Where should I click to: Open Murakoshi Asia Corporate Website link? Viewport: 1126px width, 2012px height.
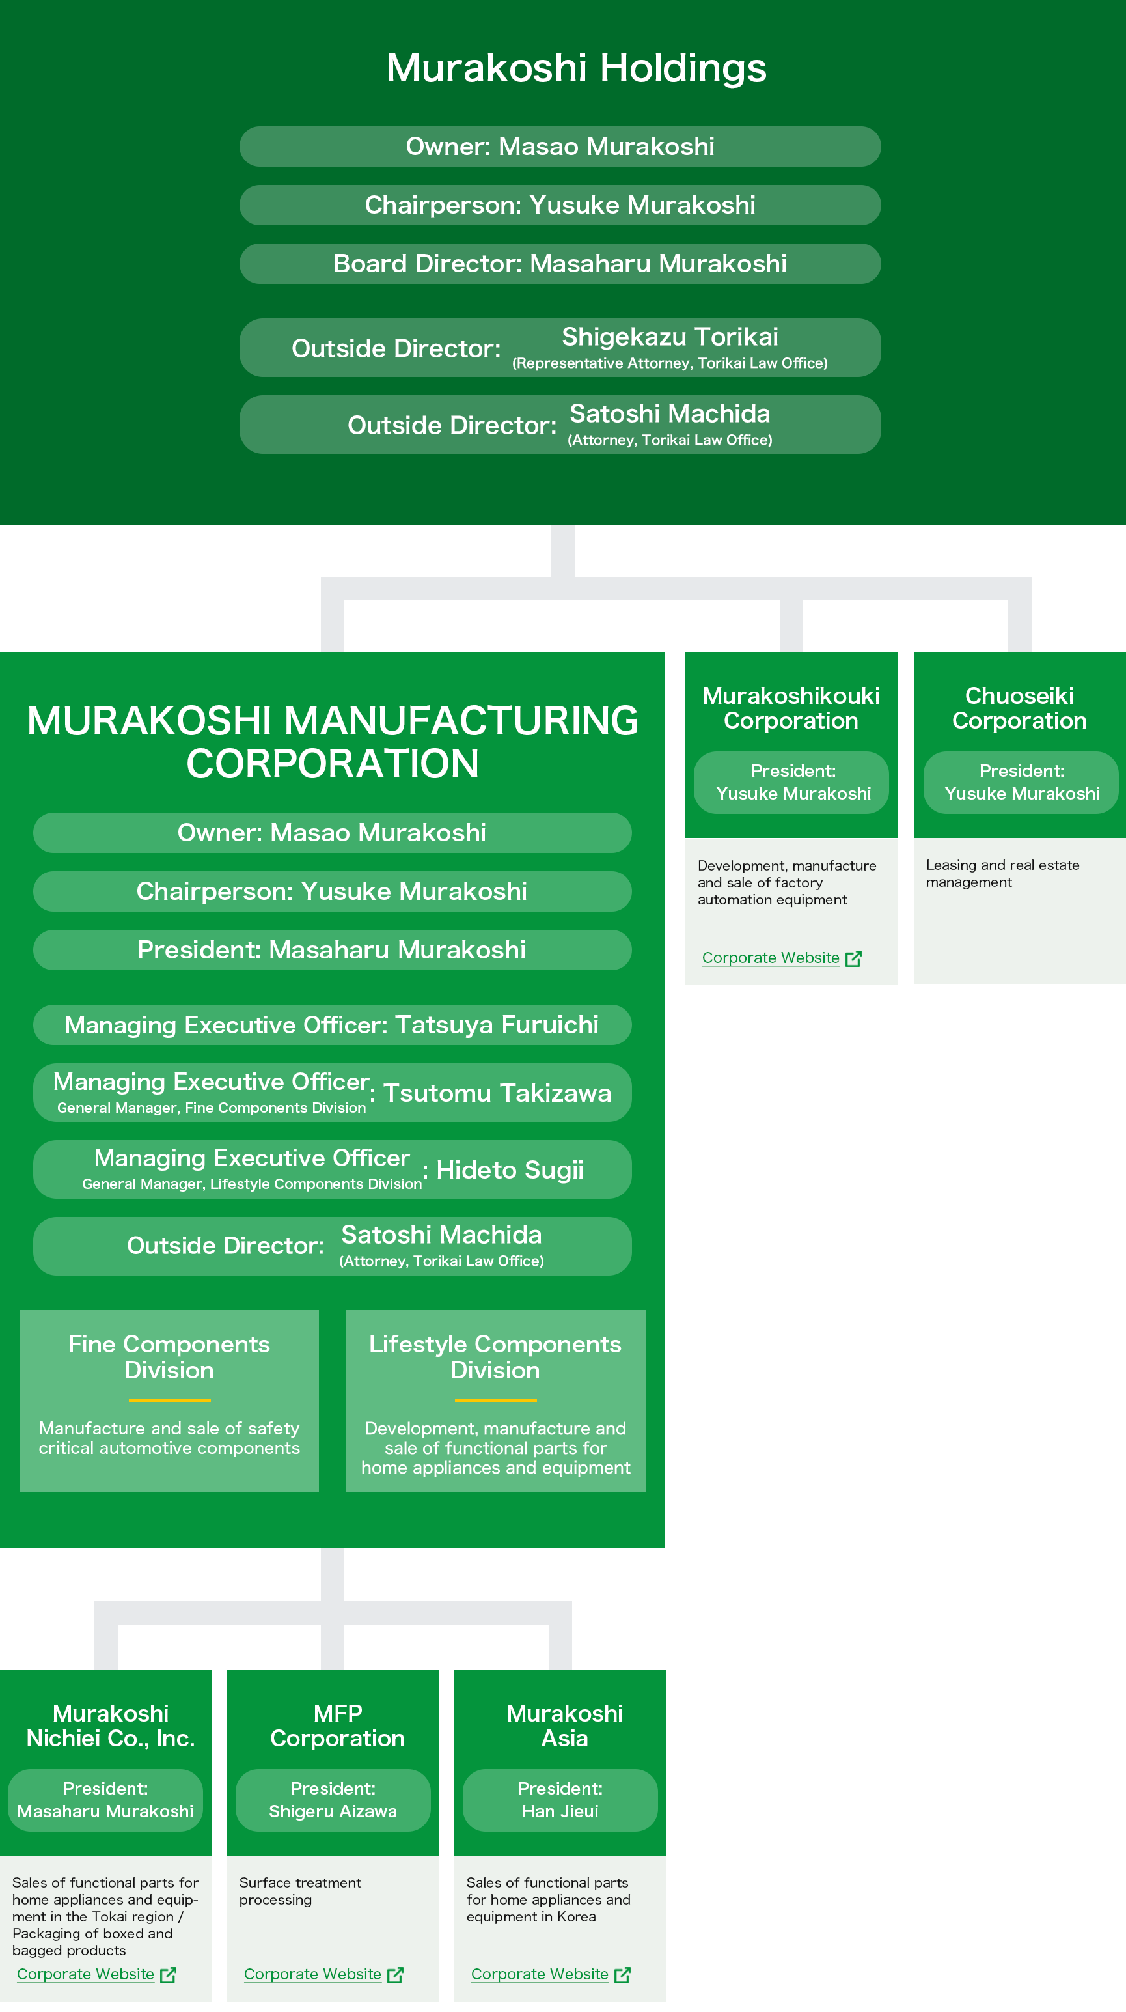click(x=540, y=1974)
